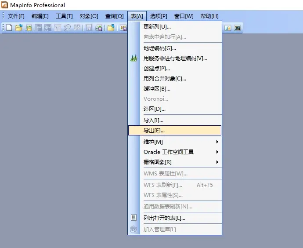
Task: Click the menu bar drag handle
Action: click(3, 16)
